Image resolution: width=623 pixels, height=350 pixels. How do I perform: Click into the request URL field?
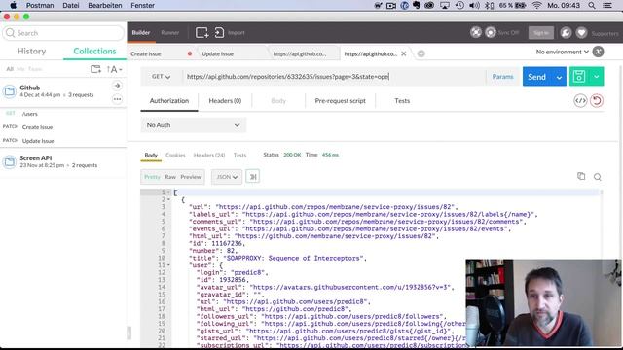pos(334,77)
